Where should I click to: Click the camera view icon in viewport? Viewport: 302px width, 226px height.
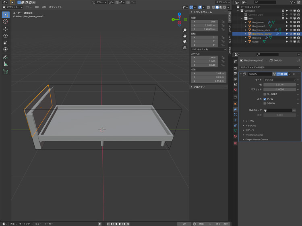click(185, 41)
